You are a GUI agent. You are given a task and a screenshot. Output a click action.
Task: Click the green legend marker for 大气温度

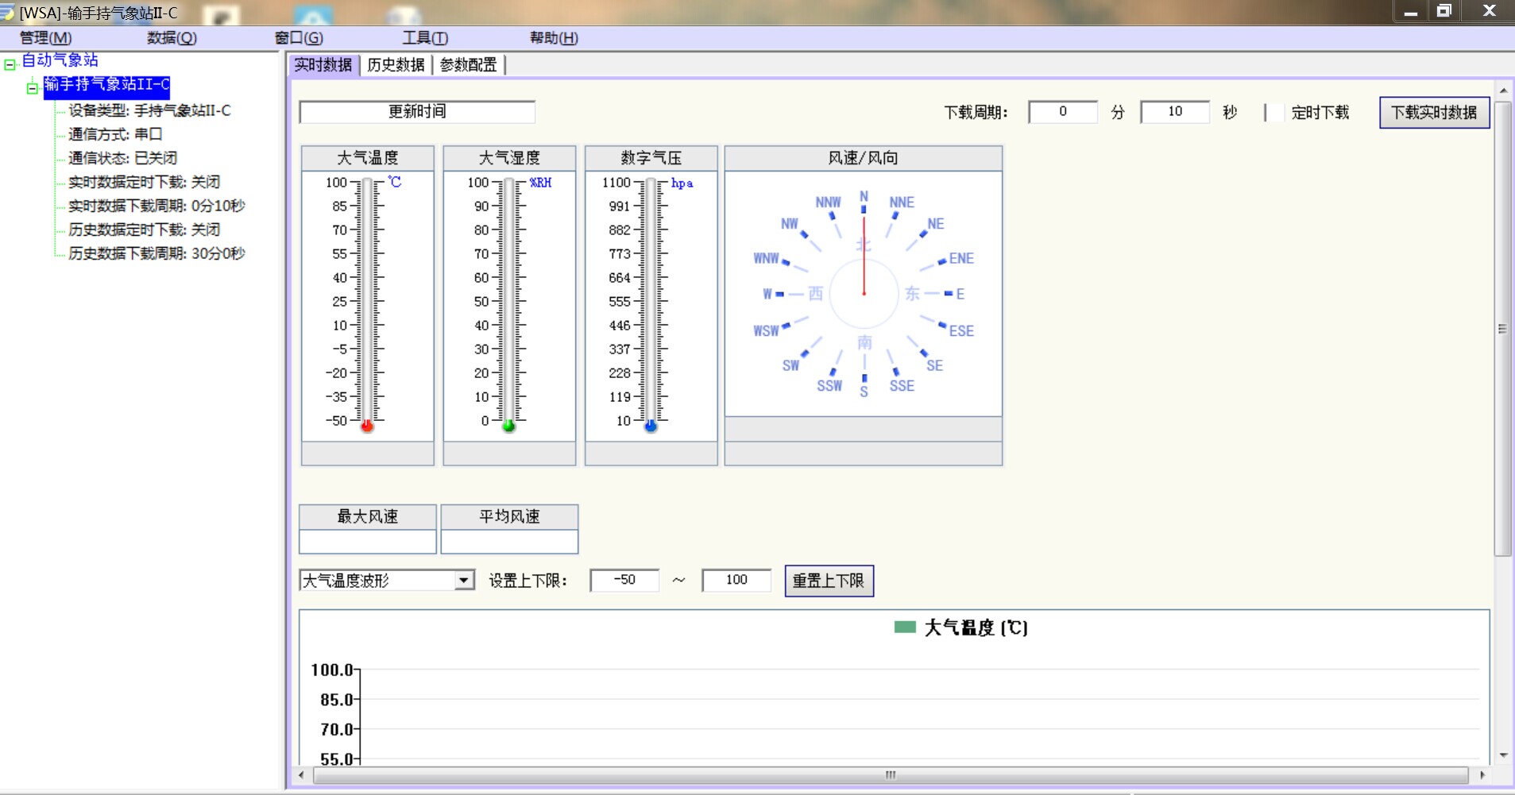905,627
